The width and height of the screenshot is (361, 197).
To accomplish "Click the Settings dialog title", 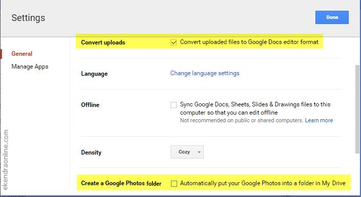I will 28,18.
